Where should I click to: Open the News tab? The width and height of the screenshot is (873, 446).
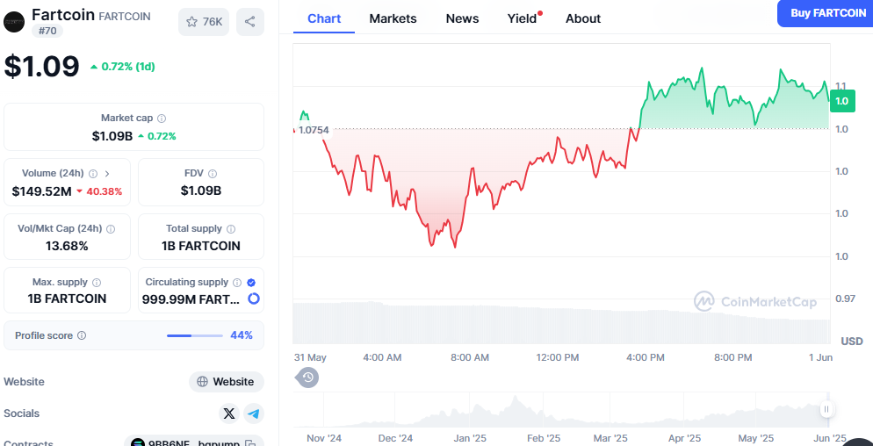click(462, 18)
